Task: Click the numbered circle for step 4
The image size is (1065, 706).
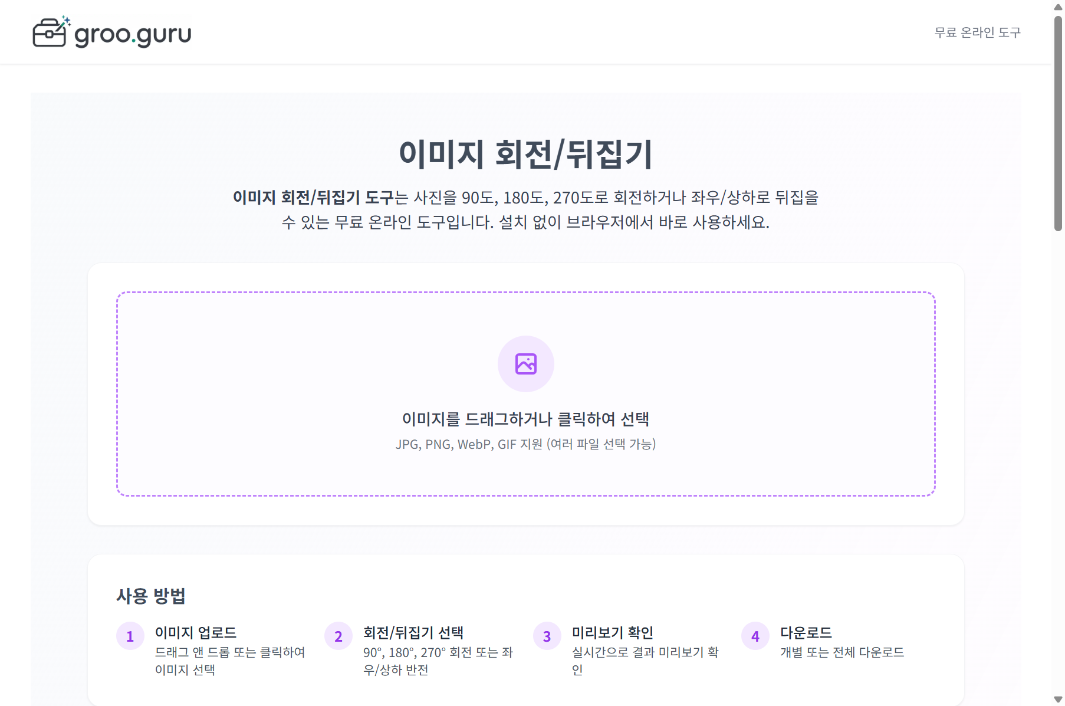Action: pos(755,636)
